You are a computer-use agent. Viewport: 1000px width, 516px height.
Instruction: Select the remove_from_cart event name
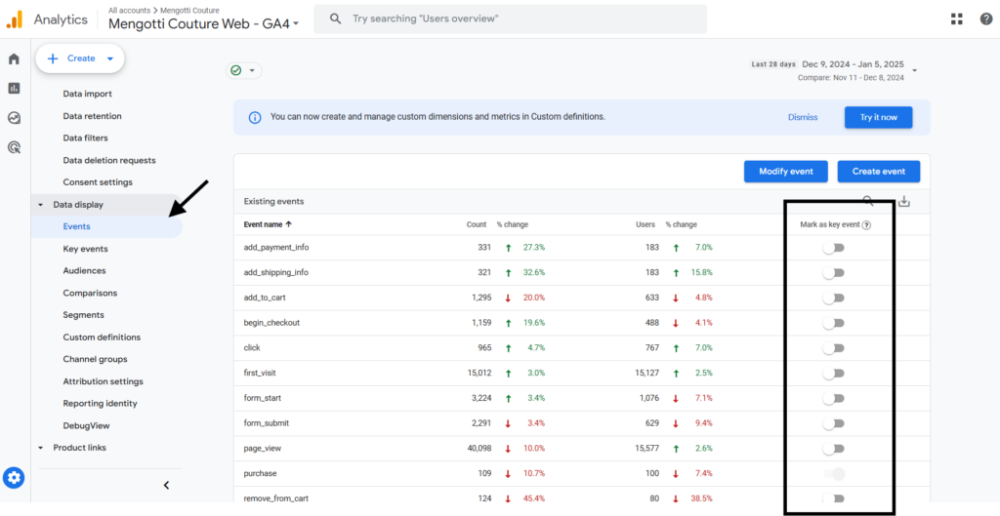(276, 498)
